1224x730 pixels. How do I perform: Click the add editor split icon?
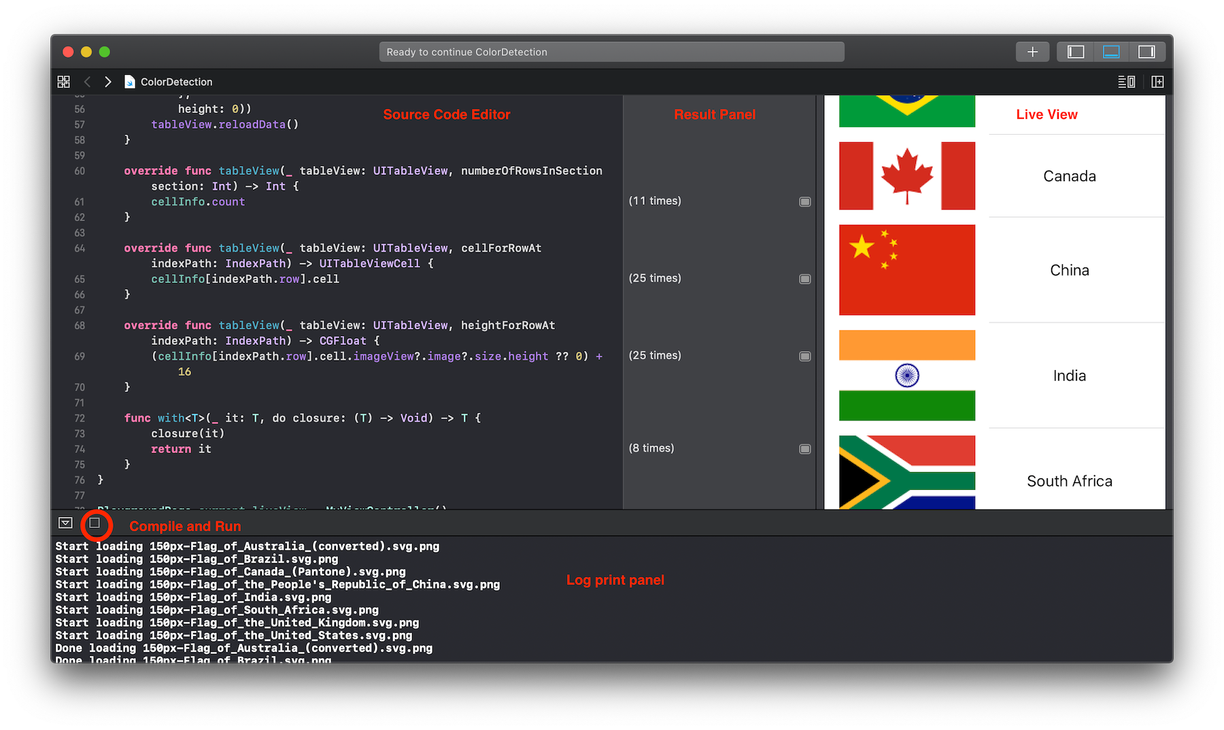(x=1157, y=81)
